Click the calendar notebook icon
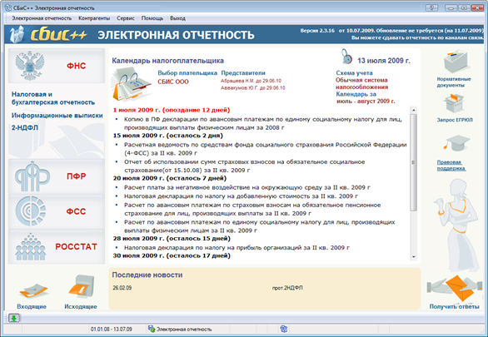 tap(132, 84)
